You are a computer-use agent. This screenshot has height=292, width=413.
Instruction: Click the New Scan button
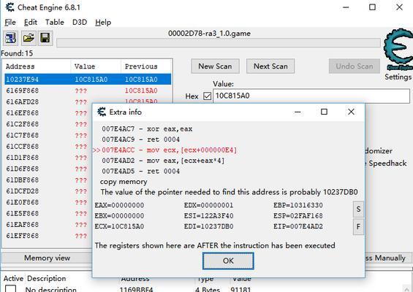coord(215,66)
